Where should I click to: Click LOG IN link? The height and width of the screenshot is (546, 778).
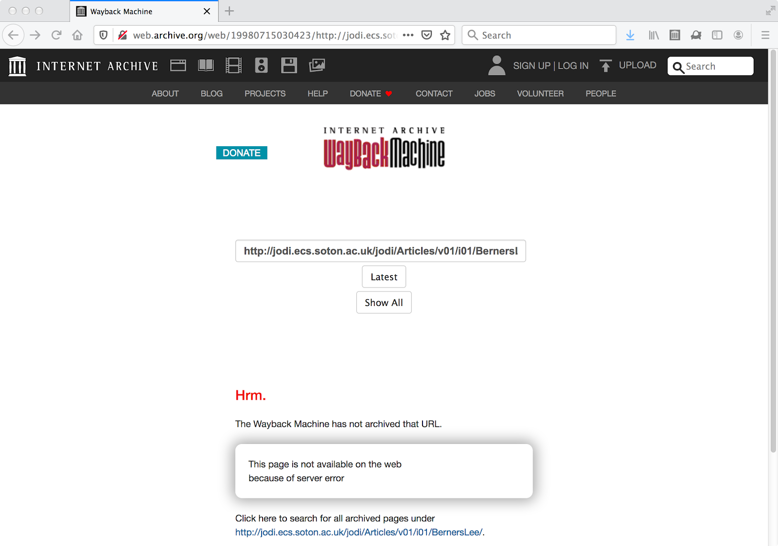[573, 66]
